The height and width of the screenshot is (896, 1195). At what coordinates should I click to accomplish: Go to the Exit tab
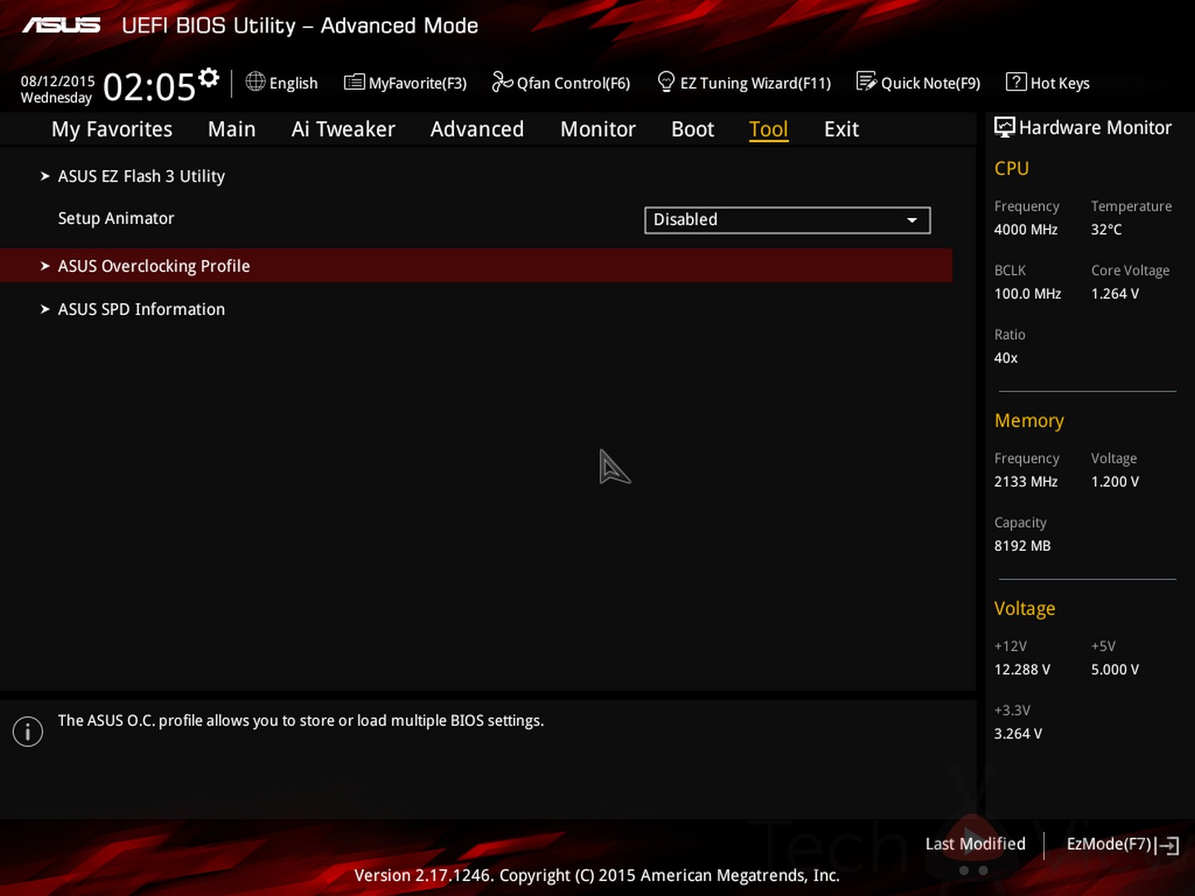[841, 129]
